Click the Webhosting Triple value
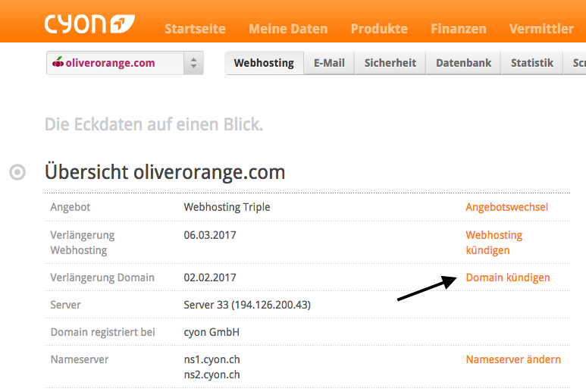586x392 pixels. (x=227, y=207)
